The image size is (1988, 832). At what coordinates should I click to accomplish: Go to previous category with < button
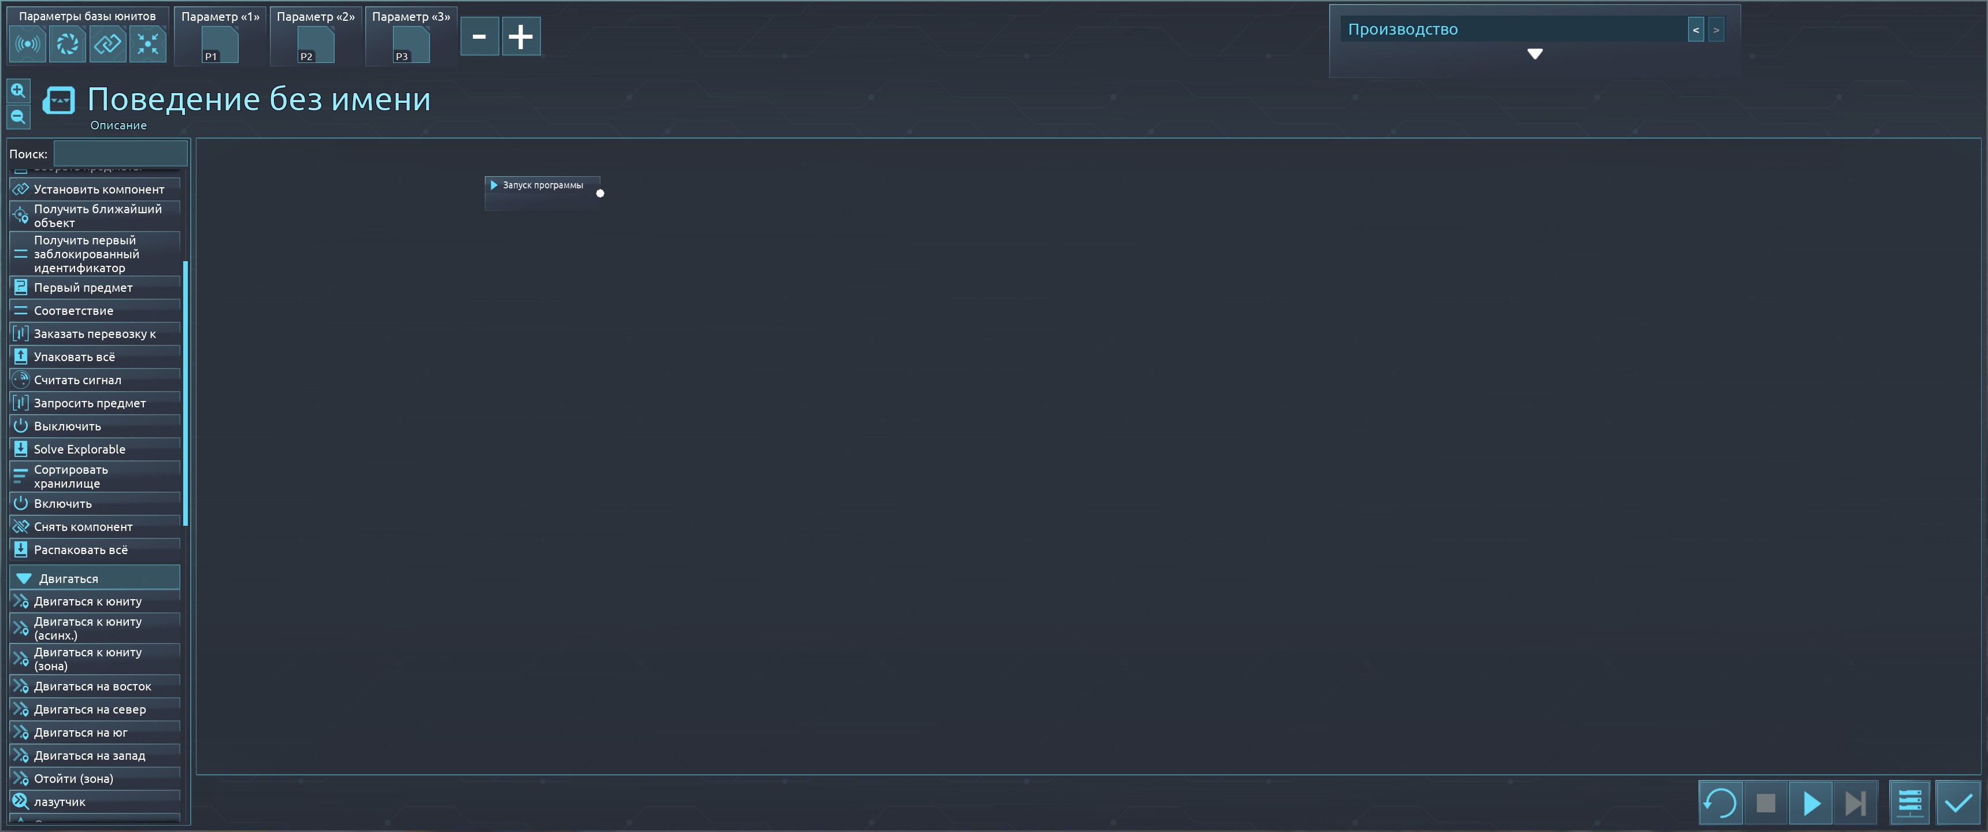1696,29
